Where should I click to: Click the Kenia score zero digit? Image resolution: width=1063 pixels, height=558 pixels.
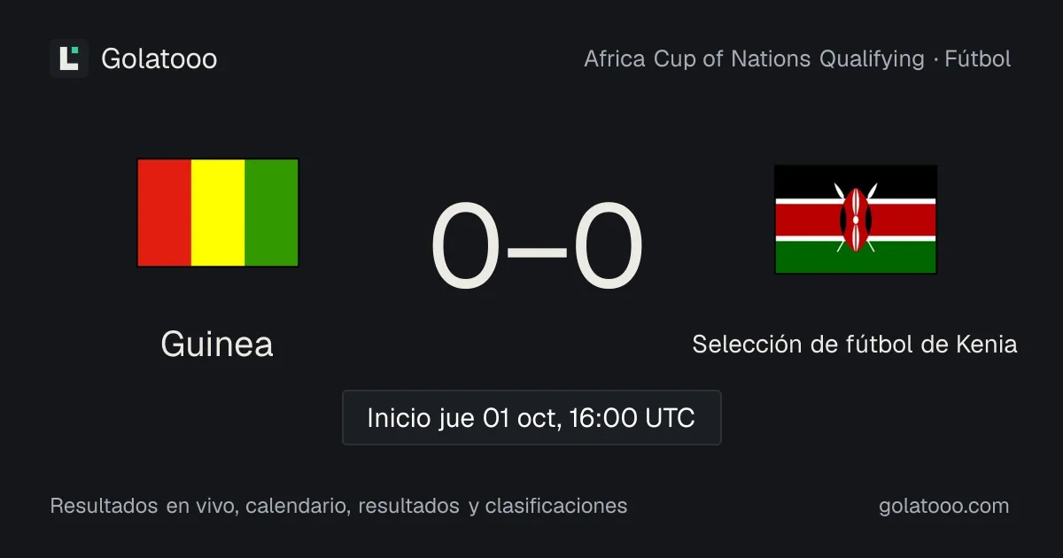pyautogui.click(x=607, y=247)
